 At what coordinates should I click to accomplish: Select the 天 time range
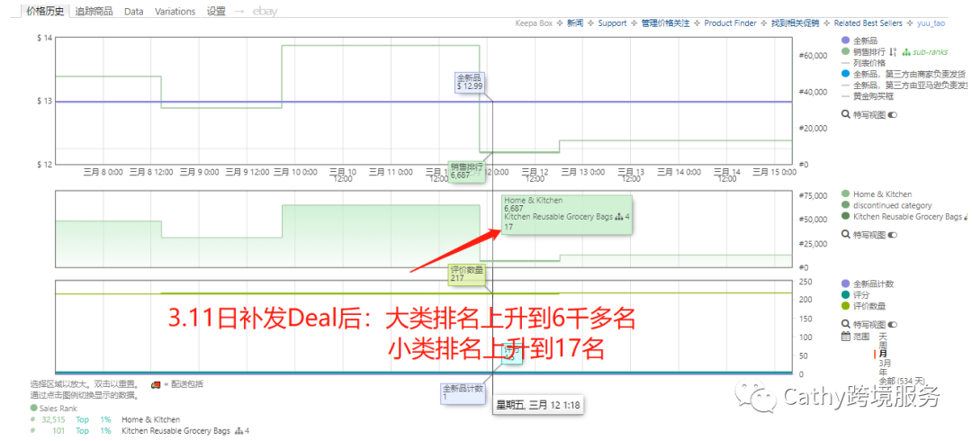[x=883, y=336]
